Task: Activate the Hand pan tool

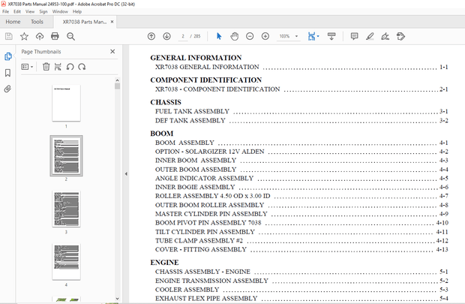Action: coord(234,36)
